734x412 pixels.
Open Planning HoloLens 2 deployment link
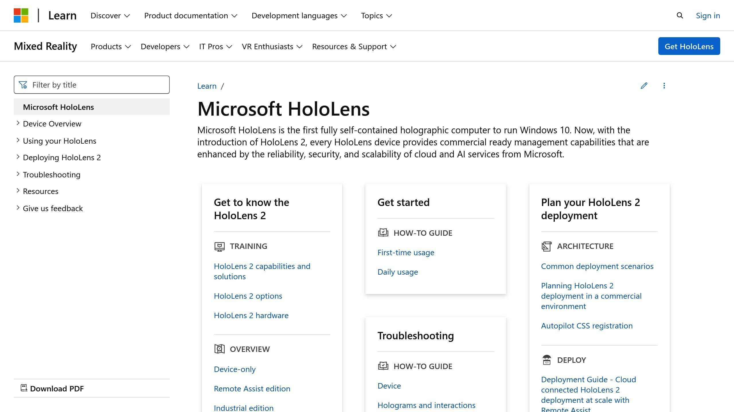tap(591, 296)
